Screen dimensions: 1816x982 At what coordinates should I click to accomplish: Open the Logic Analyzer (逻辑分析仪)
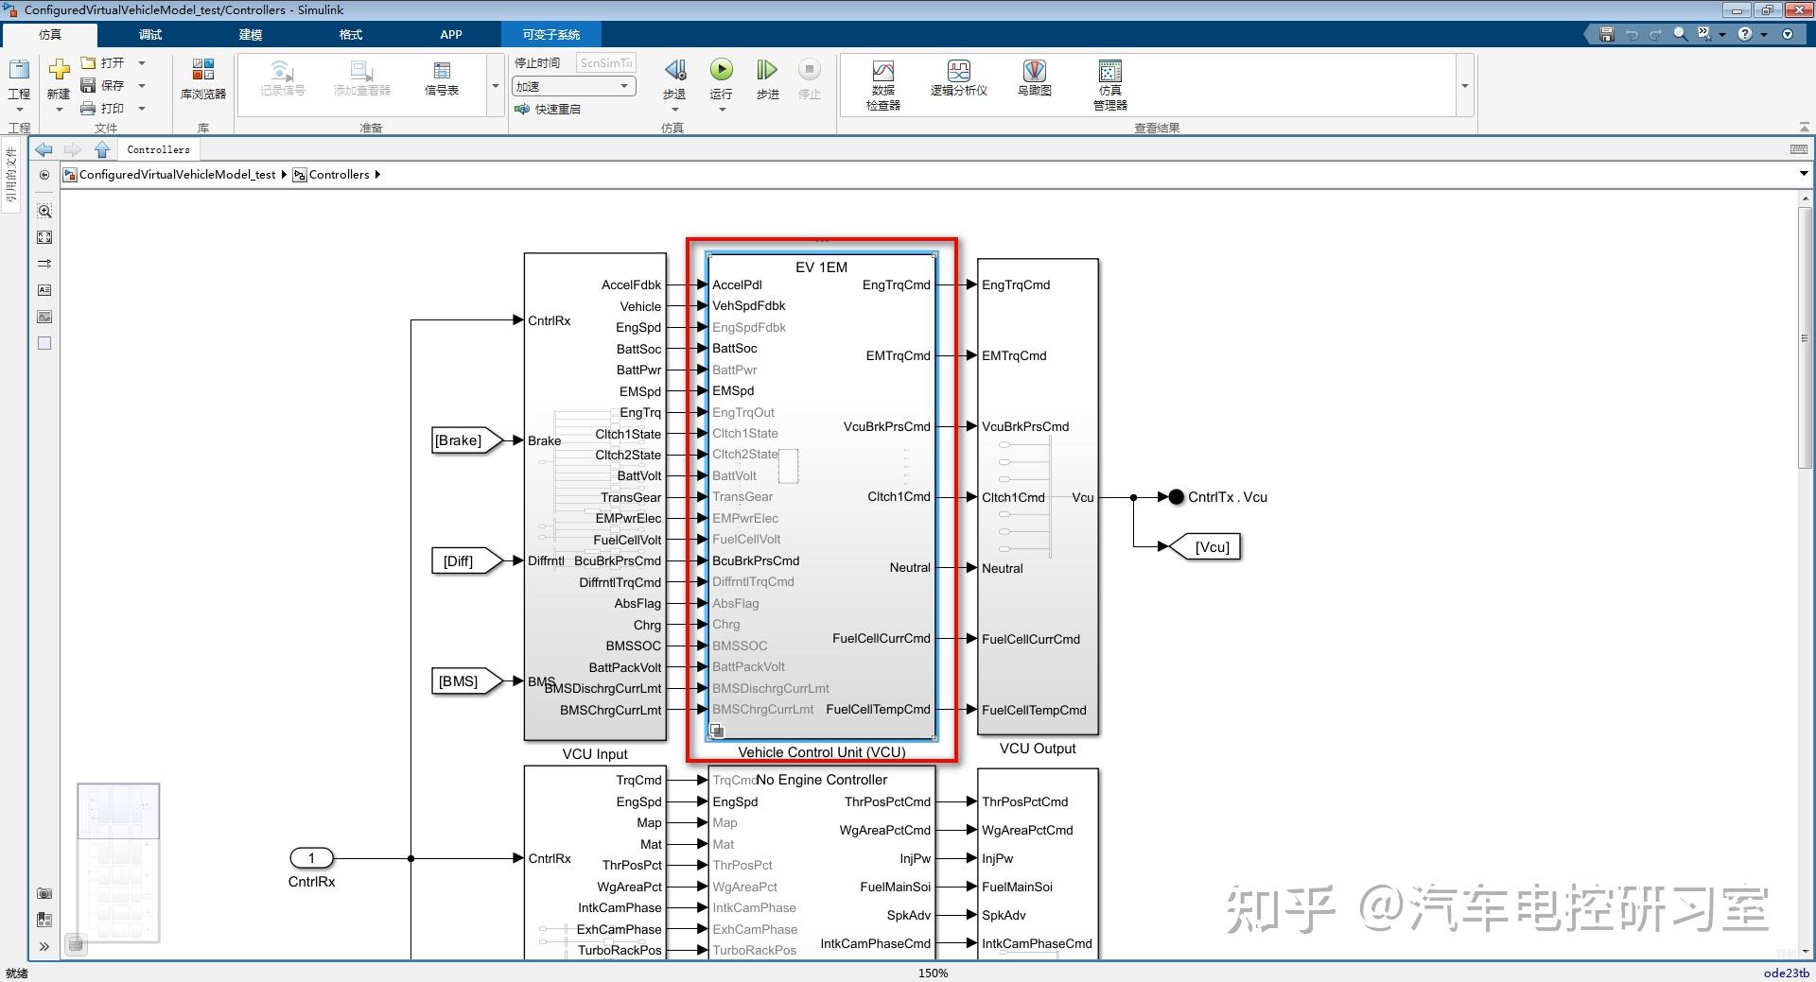[958, 80]
